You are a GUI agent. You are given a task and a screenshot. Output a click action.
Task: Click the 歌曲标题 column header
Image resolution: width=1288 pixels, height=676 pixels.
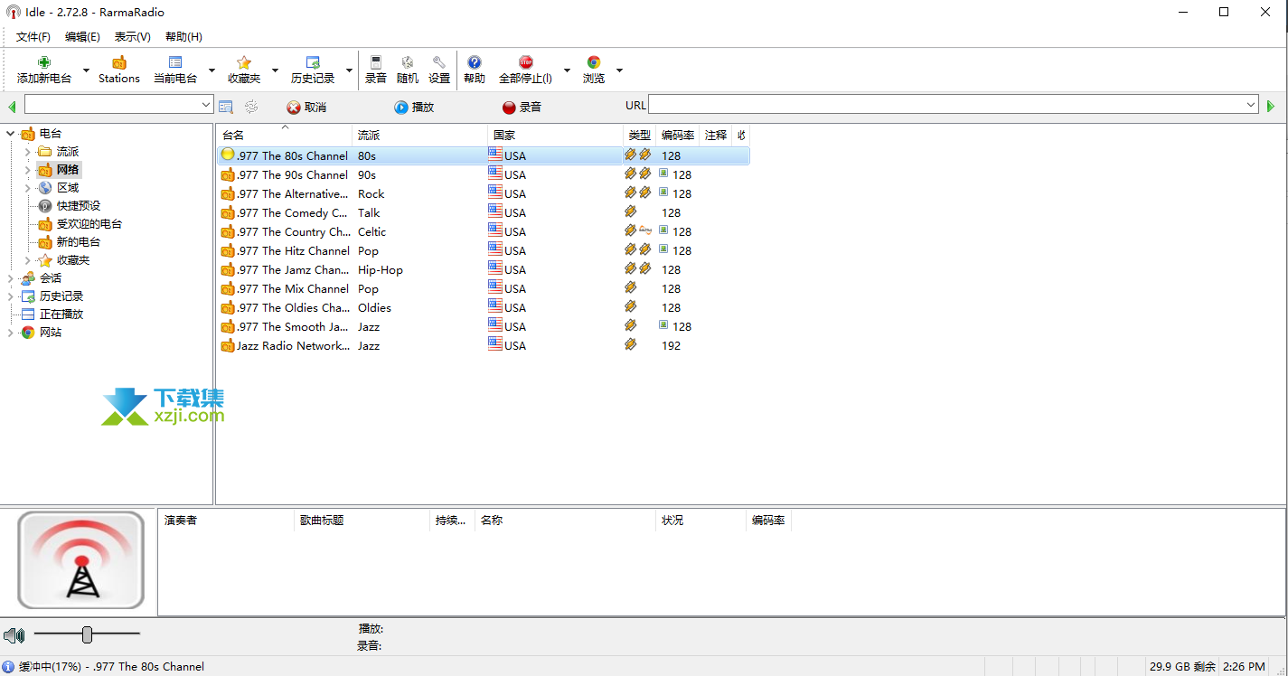click(x=362, y=521)
